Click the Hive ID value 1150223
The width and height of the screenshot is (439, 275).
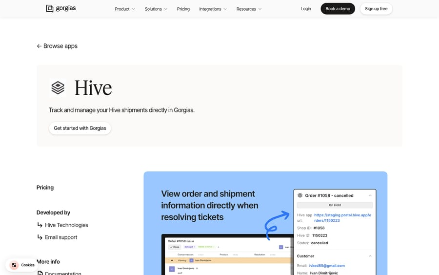coord(319,235)
